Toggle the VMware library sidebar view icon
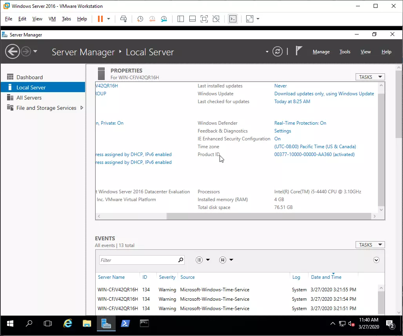 click(181, 19)
